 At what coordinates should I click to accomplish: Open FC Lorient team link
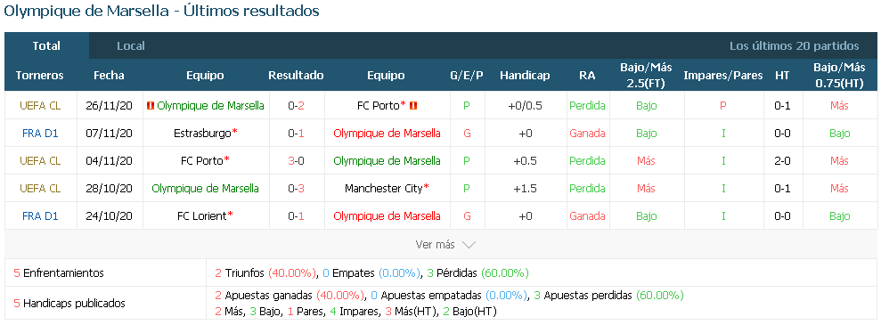point(201,216)
